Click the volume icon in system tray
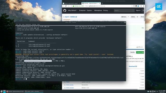This screenshot has width=166, height=93. [x=155, y=91]
